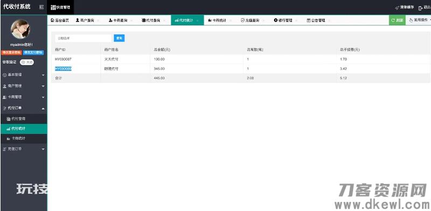Open the 常用操作 dropdown
431x211 pixels.
coord(419,20)
